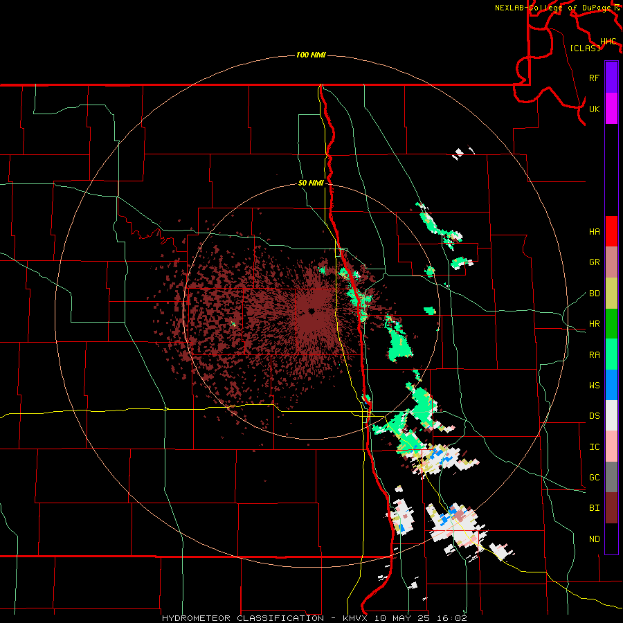Click the HHC product code label
The image size is (623, 623).
click(608, 42)
